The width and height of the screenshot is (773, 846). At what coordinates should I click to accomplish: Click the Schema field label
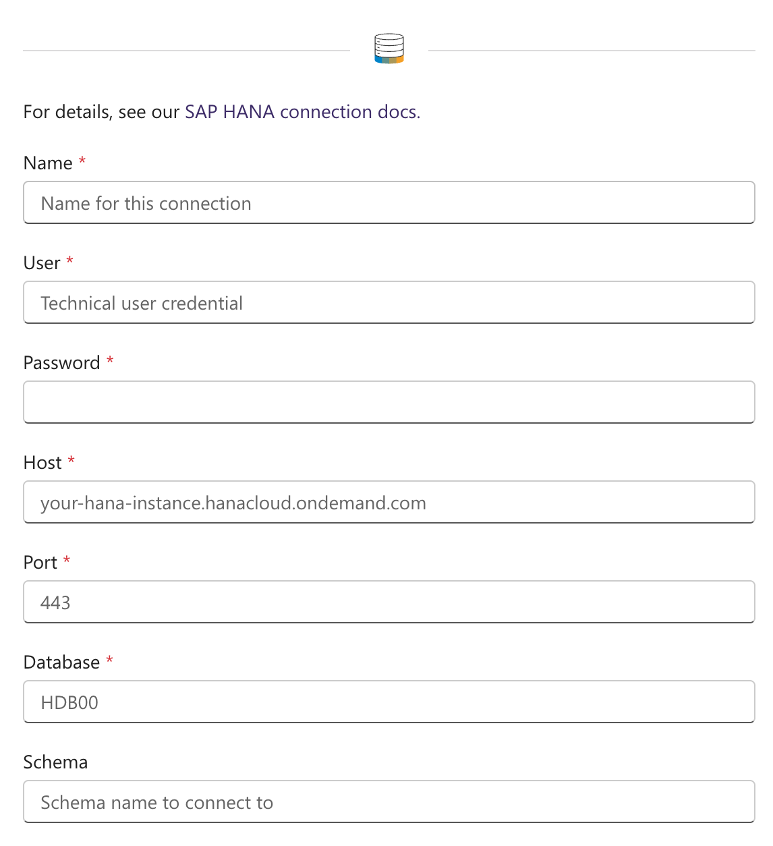(55, 762)
